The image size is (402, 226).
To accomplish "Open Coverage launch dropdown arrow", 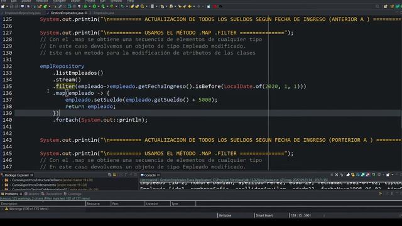I will tap(107, 6).
